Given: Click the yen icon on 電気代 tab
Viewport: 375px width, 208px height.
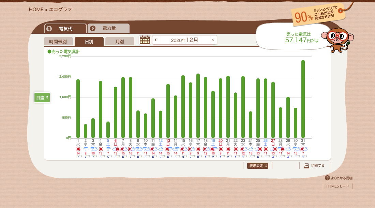Looking at the screenshot, I should coord(49,29).
